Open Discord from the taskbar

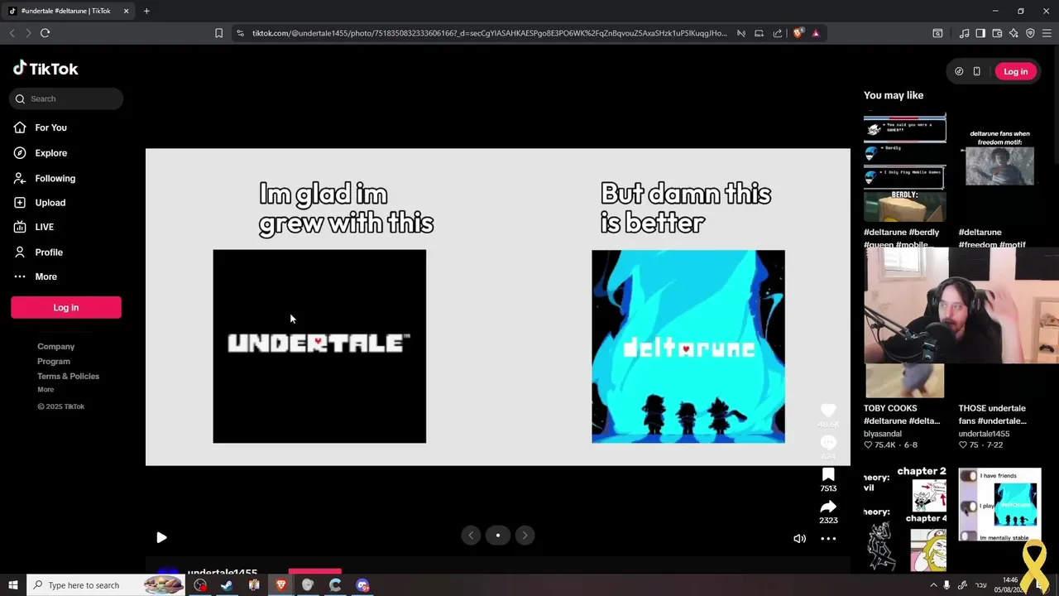click(362, 585)
